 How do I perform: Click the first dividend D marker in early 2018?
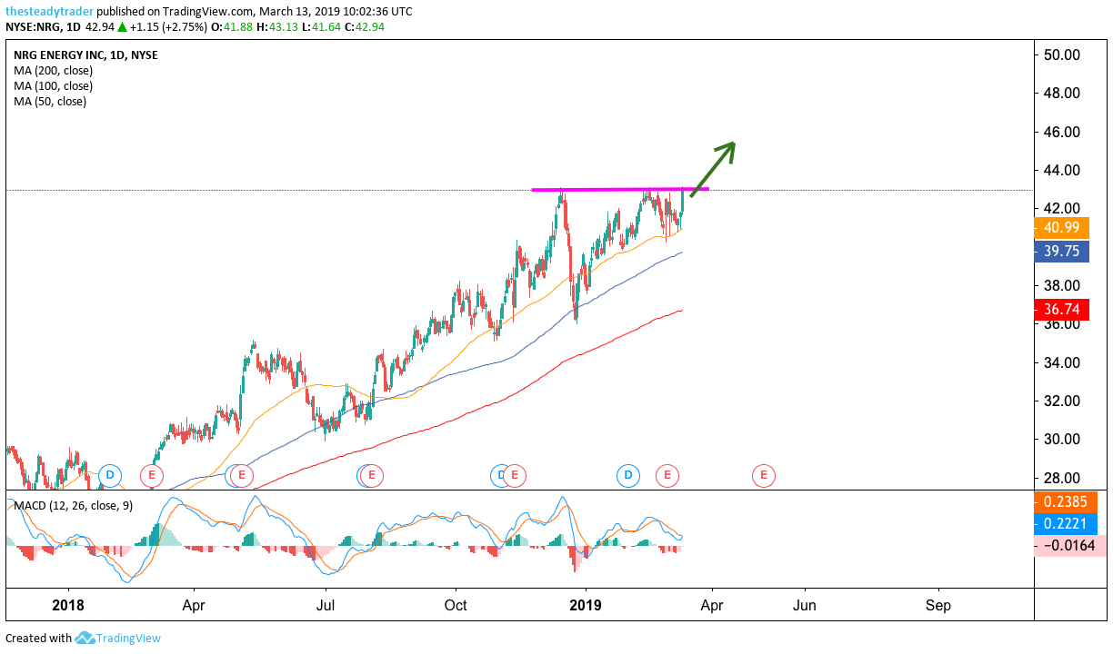tap(110, 474)
